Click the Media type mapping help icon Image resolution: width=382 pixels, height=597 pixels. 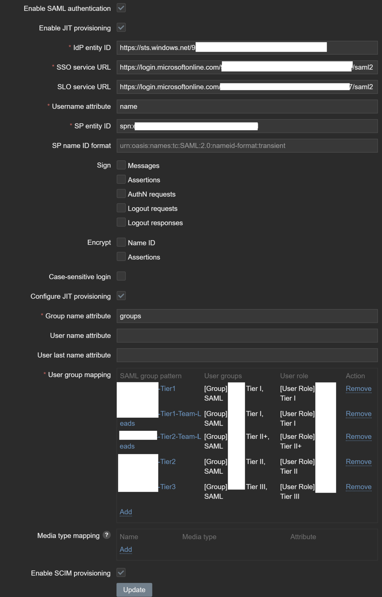pyautogui.click(x=107, y=535)
